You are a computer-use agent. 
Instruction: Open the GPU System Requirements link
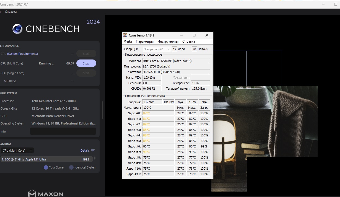click(x=22, y=54)
